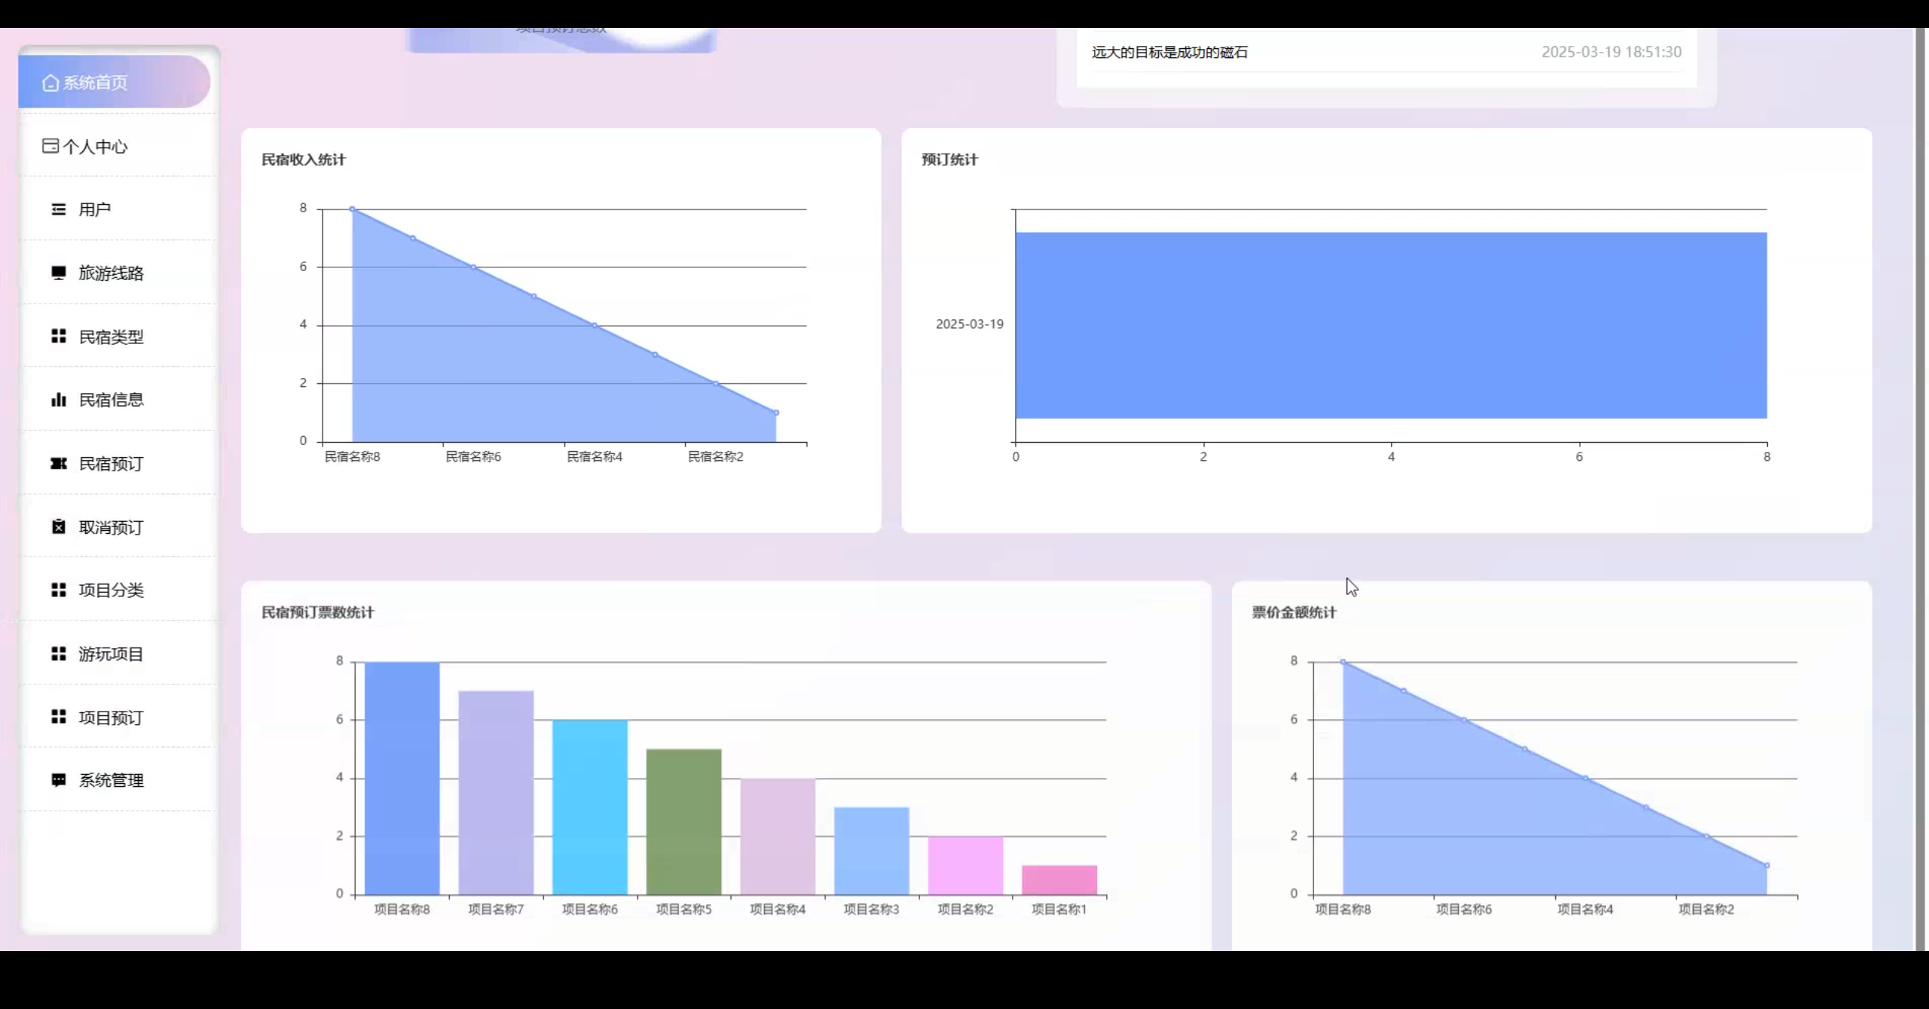Expand the 项目预订 menu item
Viewport: 1929px width, 1009px height.
pyautogui.click(x=110, y=718)
